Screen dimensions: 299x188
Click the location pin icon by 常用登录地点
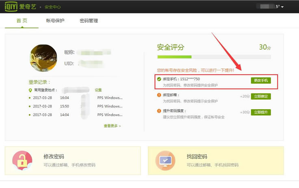pos(30,90)
